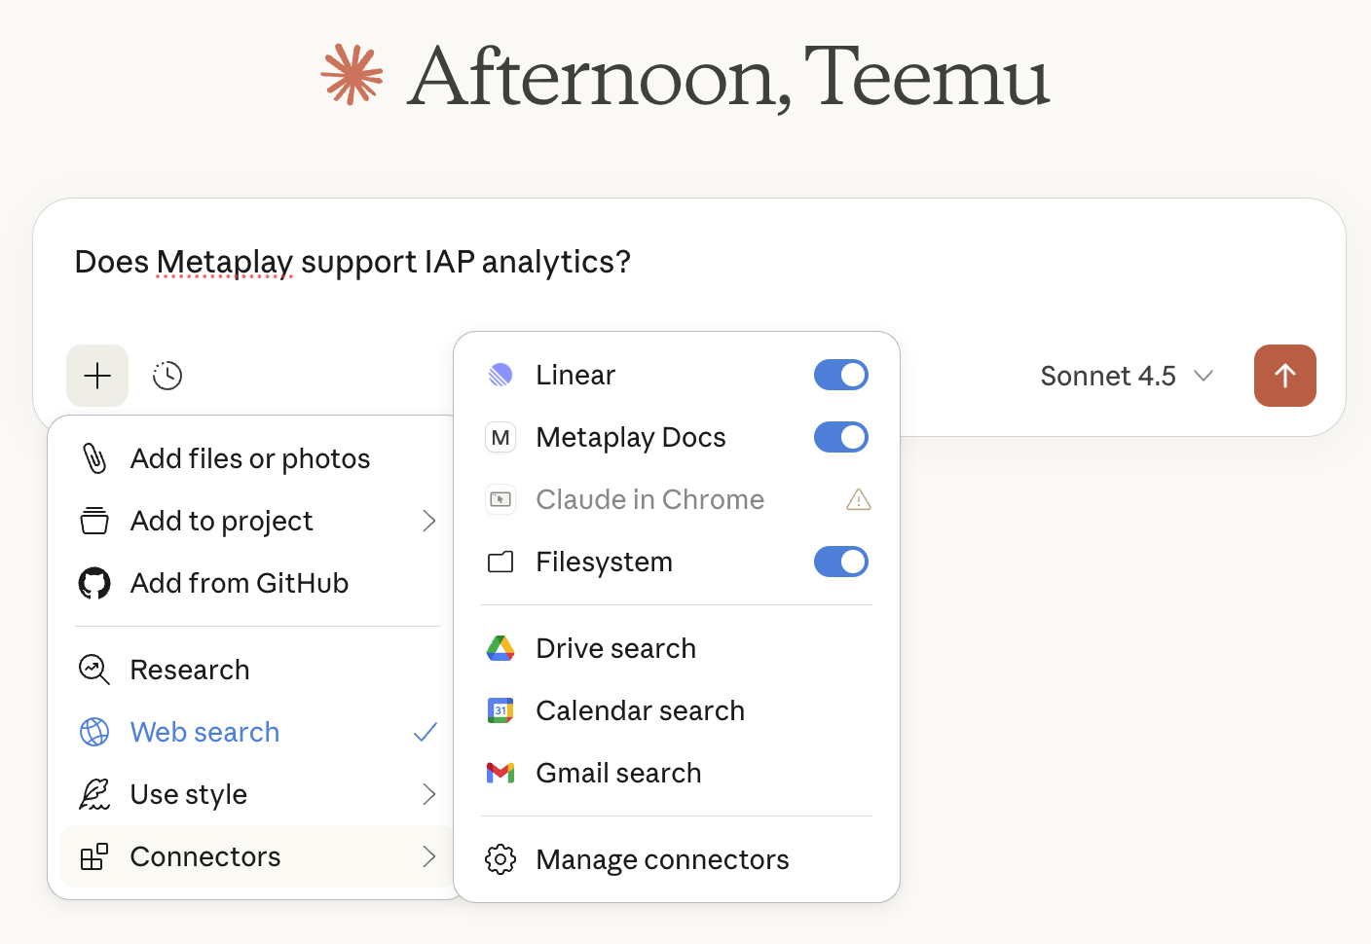The width and height of the screenshot is (1371, 944).
Task: Switch off the Filesystem toggle
Action: point(840,562)
